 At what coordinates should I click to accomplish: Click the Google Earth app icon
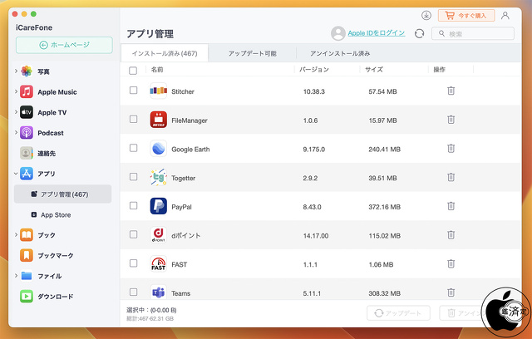[159, 149]
